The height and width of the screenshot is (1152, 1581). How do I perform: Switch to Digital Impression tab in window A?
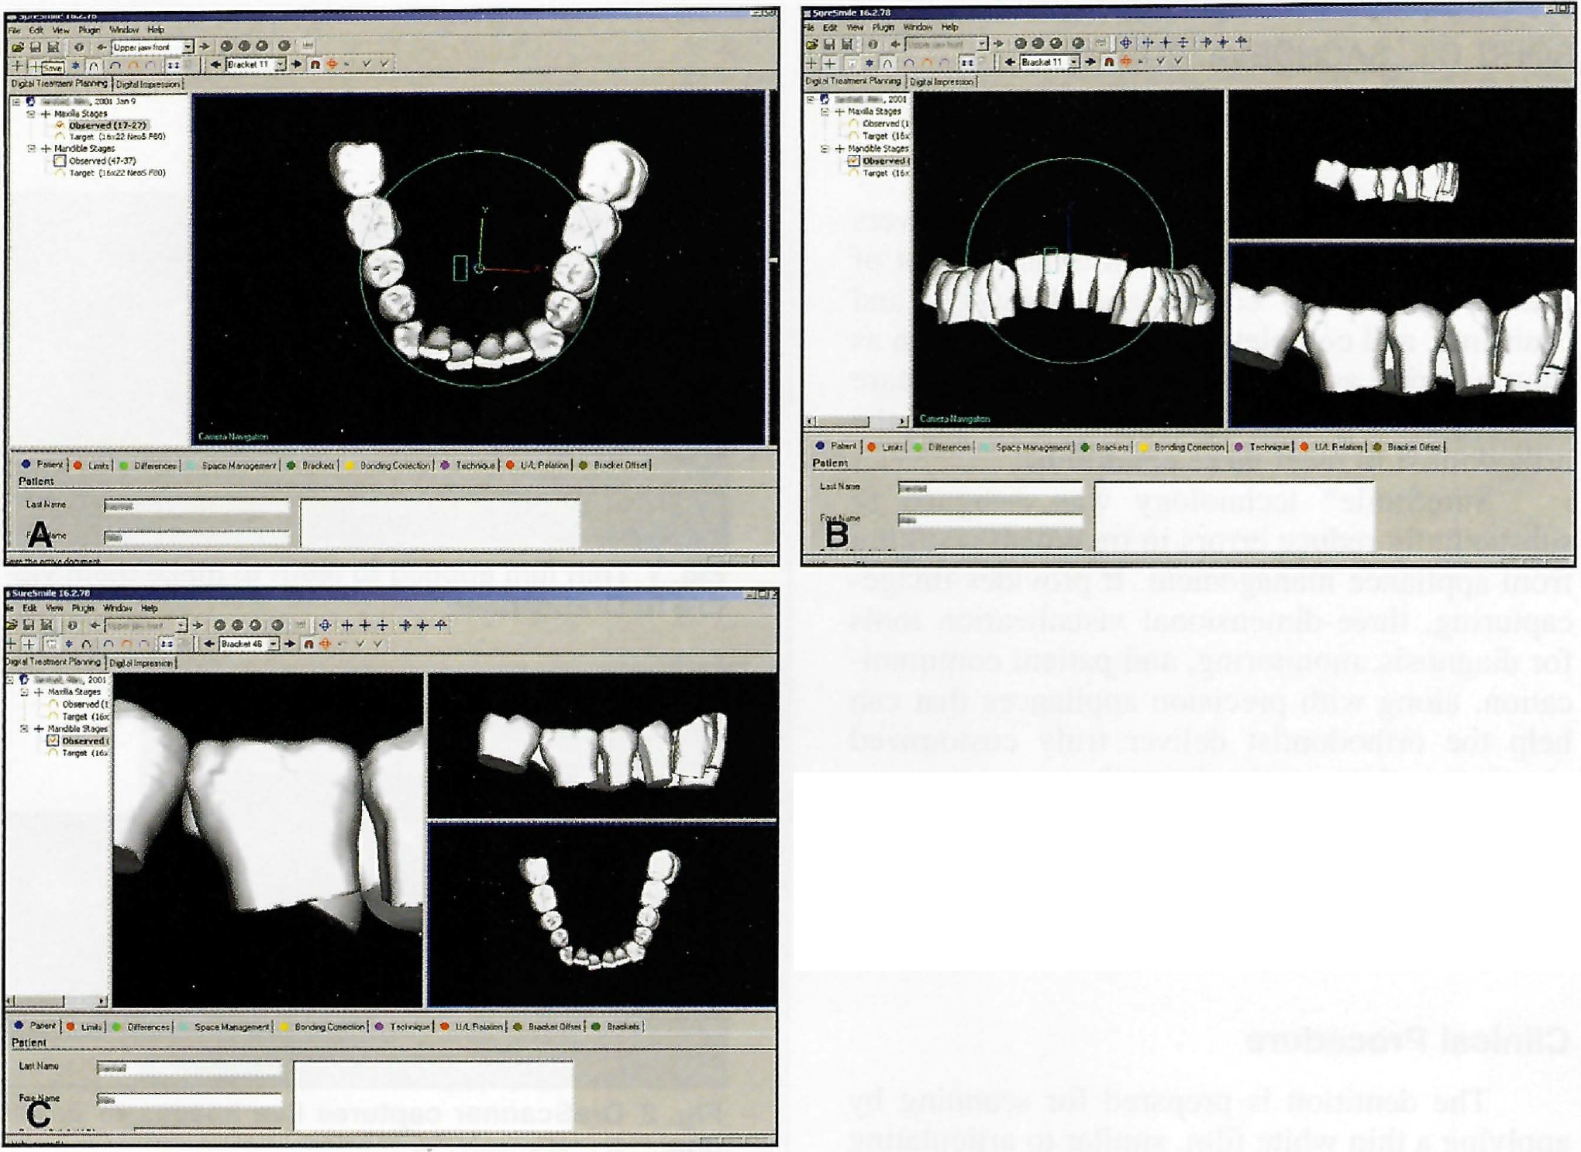click(x=148, y=84)
